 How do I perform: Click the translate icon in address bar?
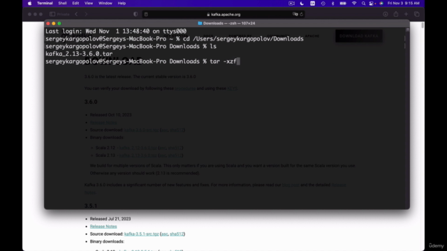click(295, 14)
